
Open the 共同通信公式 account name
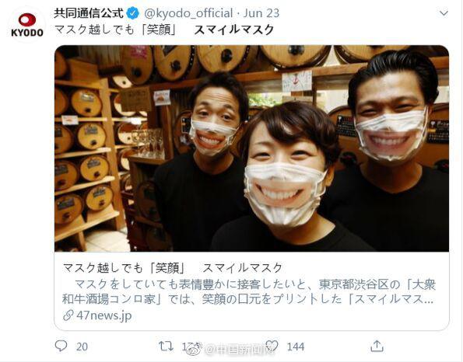click(x=89, y=13)
